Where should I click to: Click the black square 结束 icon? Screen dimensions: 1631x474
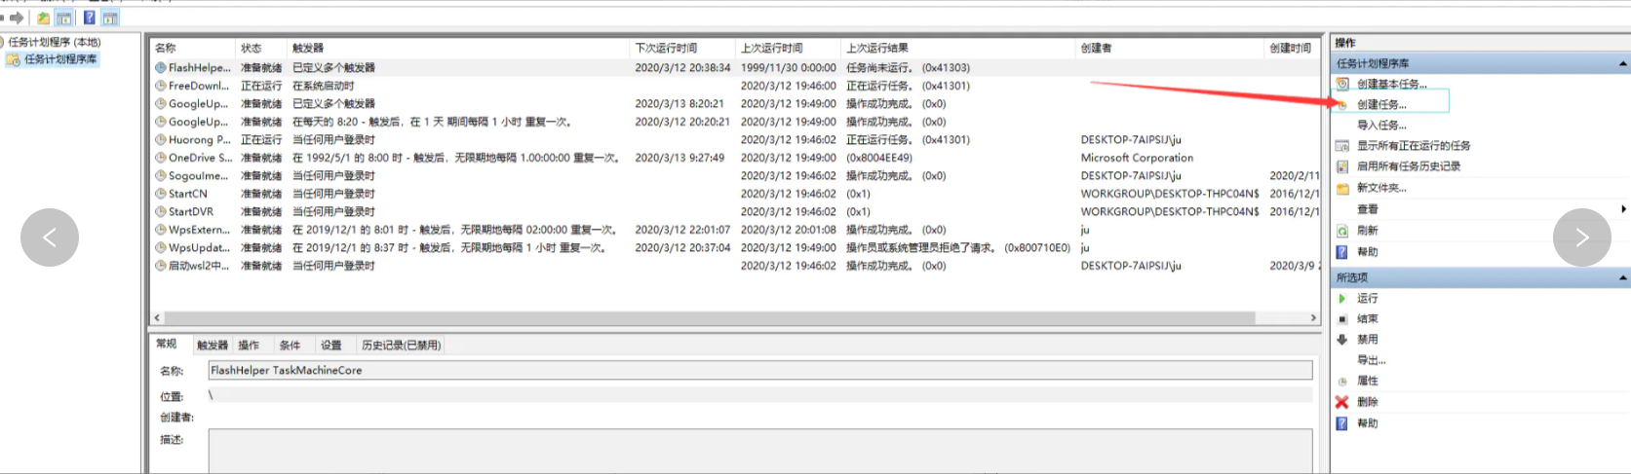pos(1342,319)
